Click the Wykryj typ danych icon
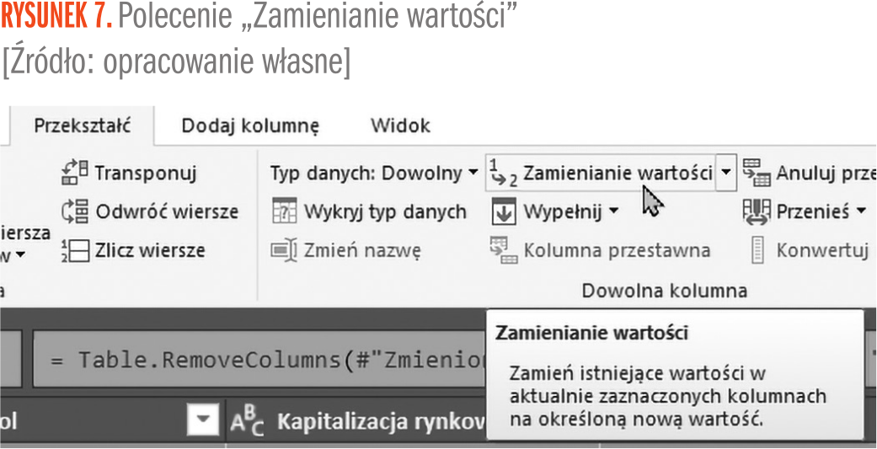Screen dimensions: 877x449 click(285, 211)
